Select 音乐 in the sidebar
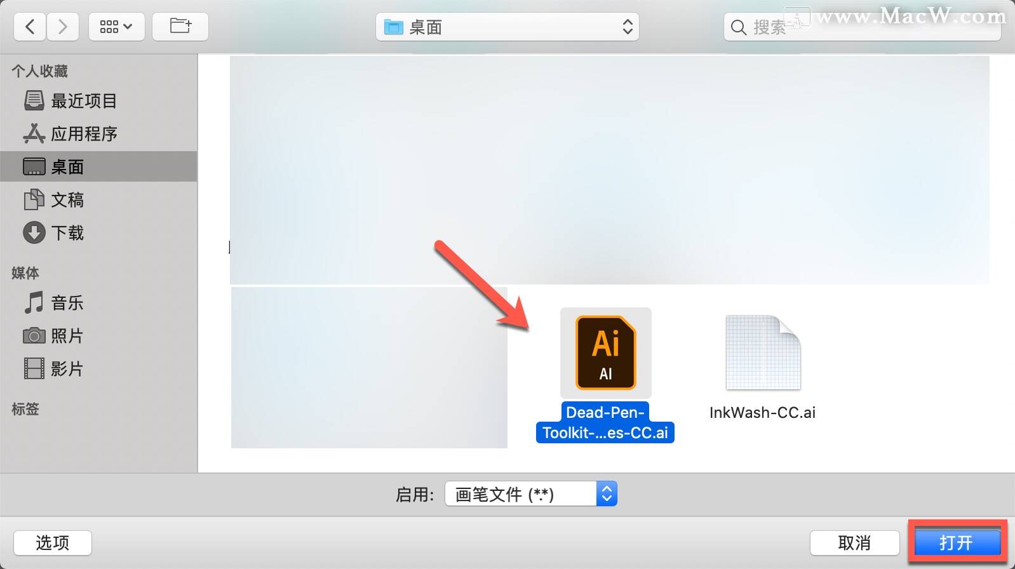Screen dimensions: 1015x569 (x=98, y=303)
